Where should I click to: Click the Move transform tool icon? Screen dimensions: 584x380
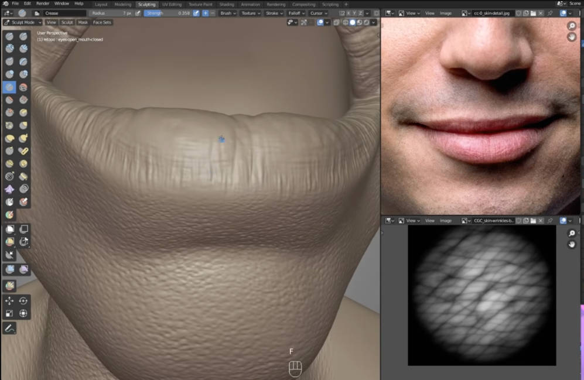9,300
